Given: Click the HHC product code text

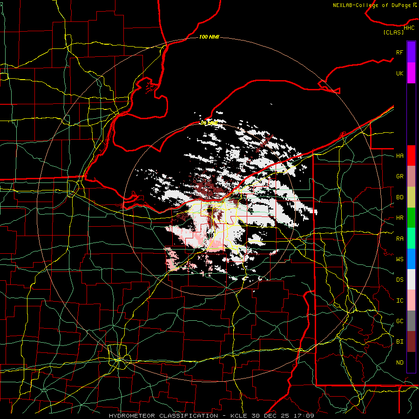Looking at the screenshot, I should (409, 27).
